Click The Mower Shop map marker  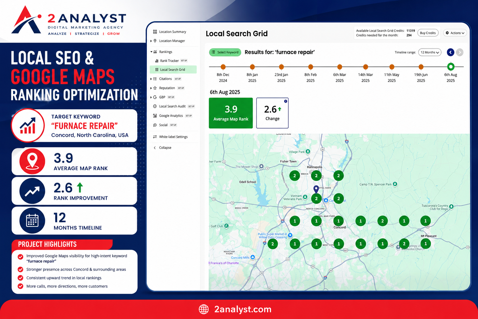tap(261, 166)
